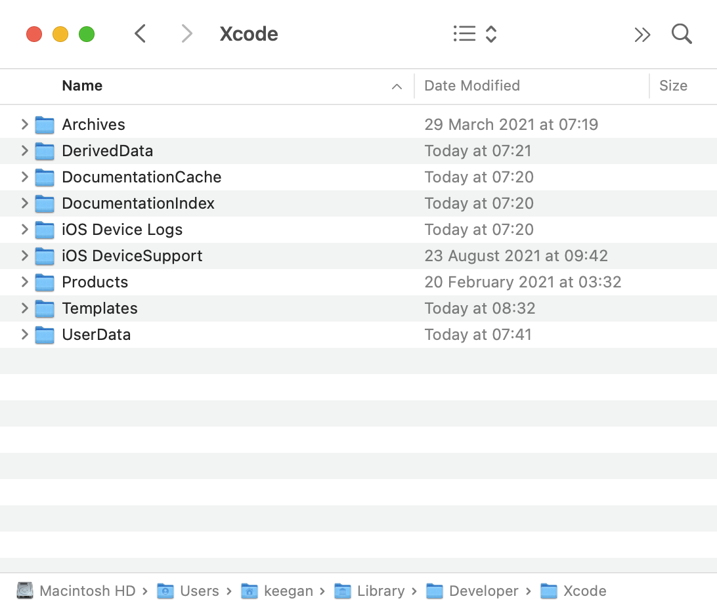Image resolution: width=717 pixels, height=609 pixels.
Task: Click the keegan folder icon in path bar
Action: tap(250, 591)
